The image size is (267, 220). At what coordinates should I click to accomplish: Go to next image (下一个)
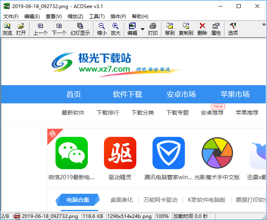[59, 29]
